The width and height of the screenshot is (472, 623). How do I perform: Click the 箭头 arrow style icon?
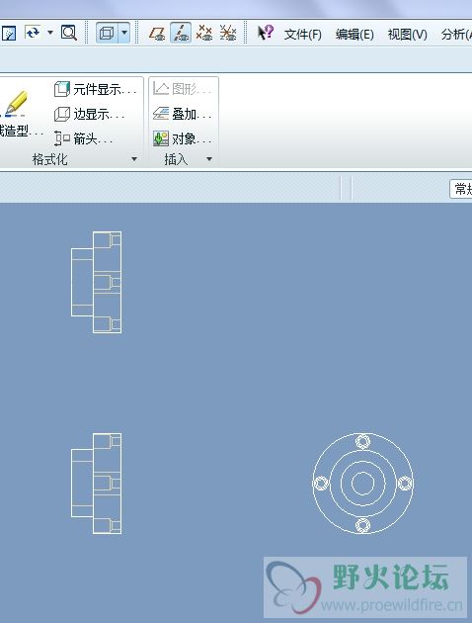coord(62,138)
